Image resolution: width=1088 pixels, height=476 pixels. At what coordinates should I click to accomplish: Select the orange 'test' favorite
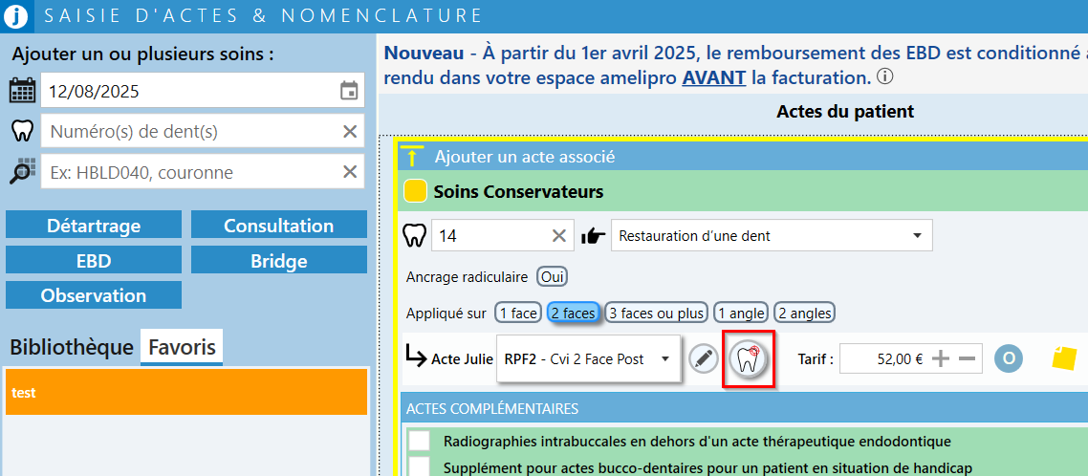pos(186,392)
